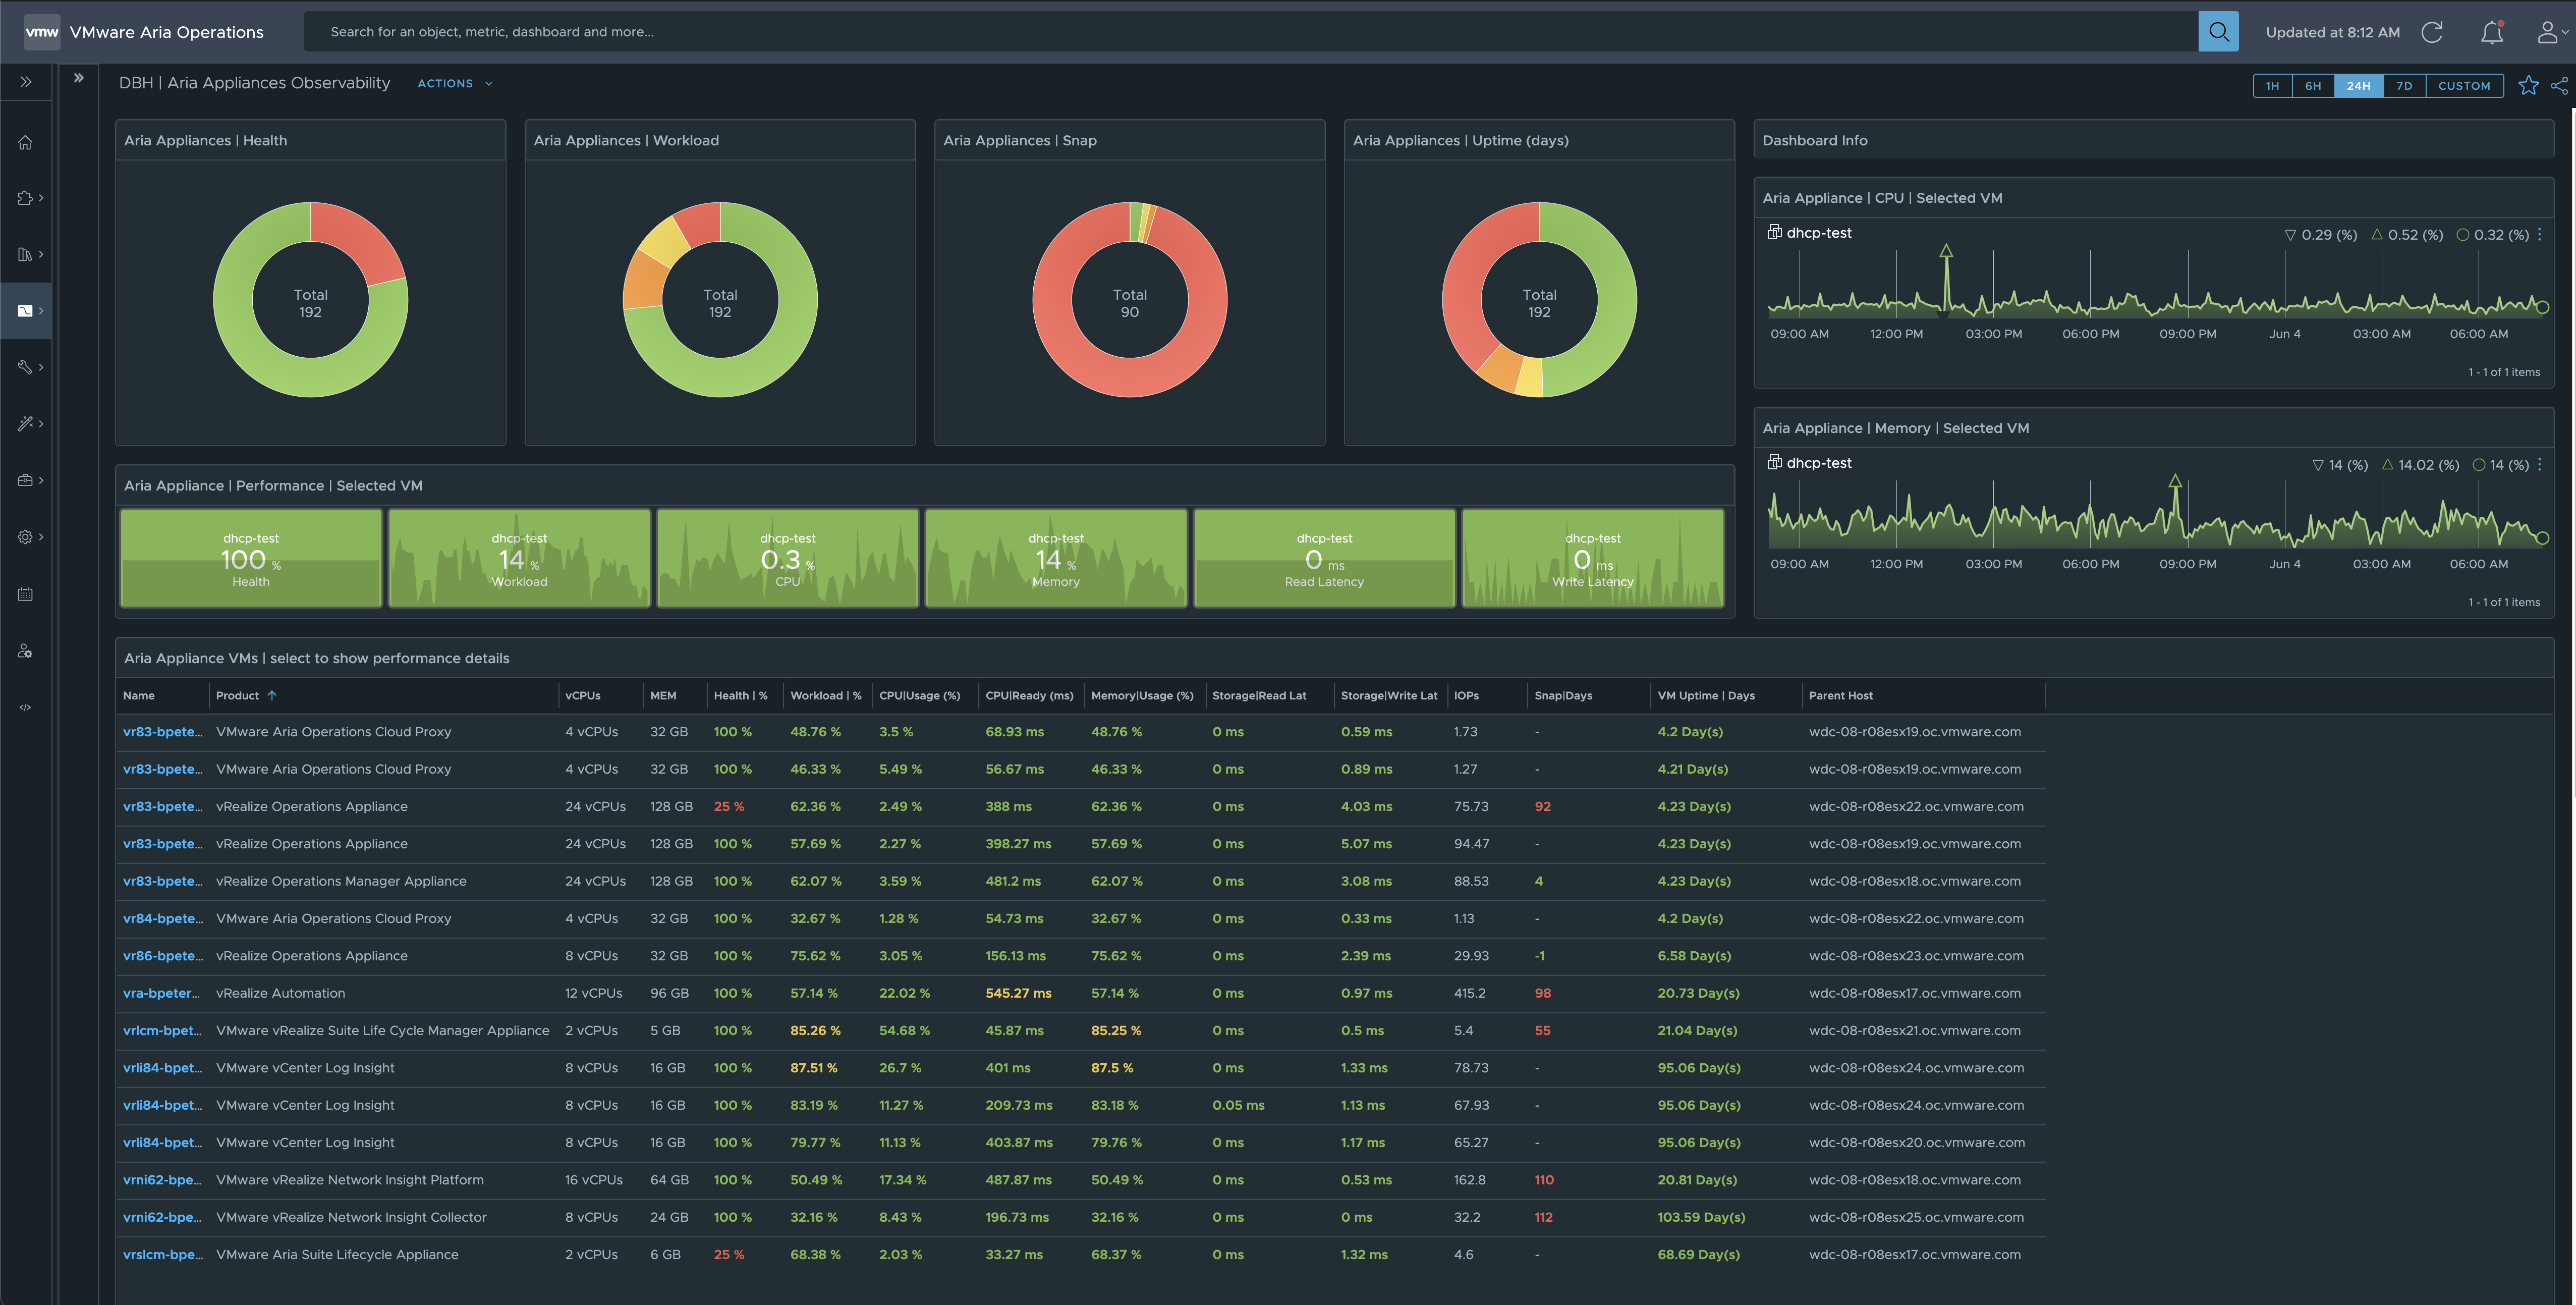This screenshot has width=2576, height=1305.
Task: Switch to the 6H time range tab
Action: coord(2313,86)
